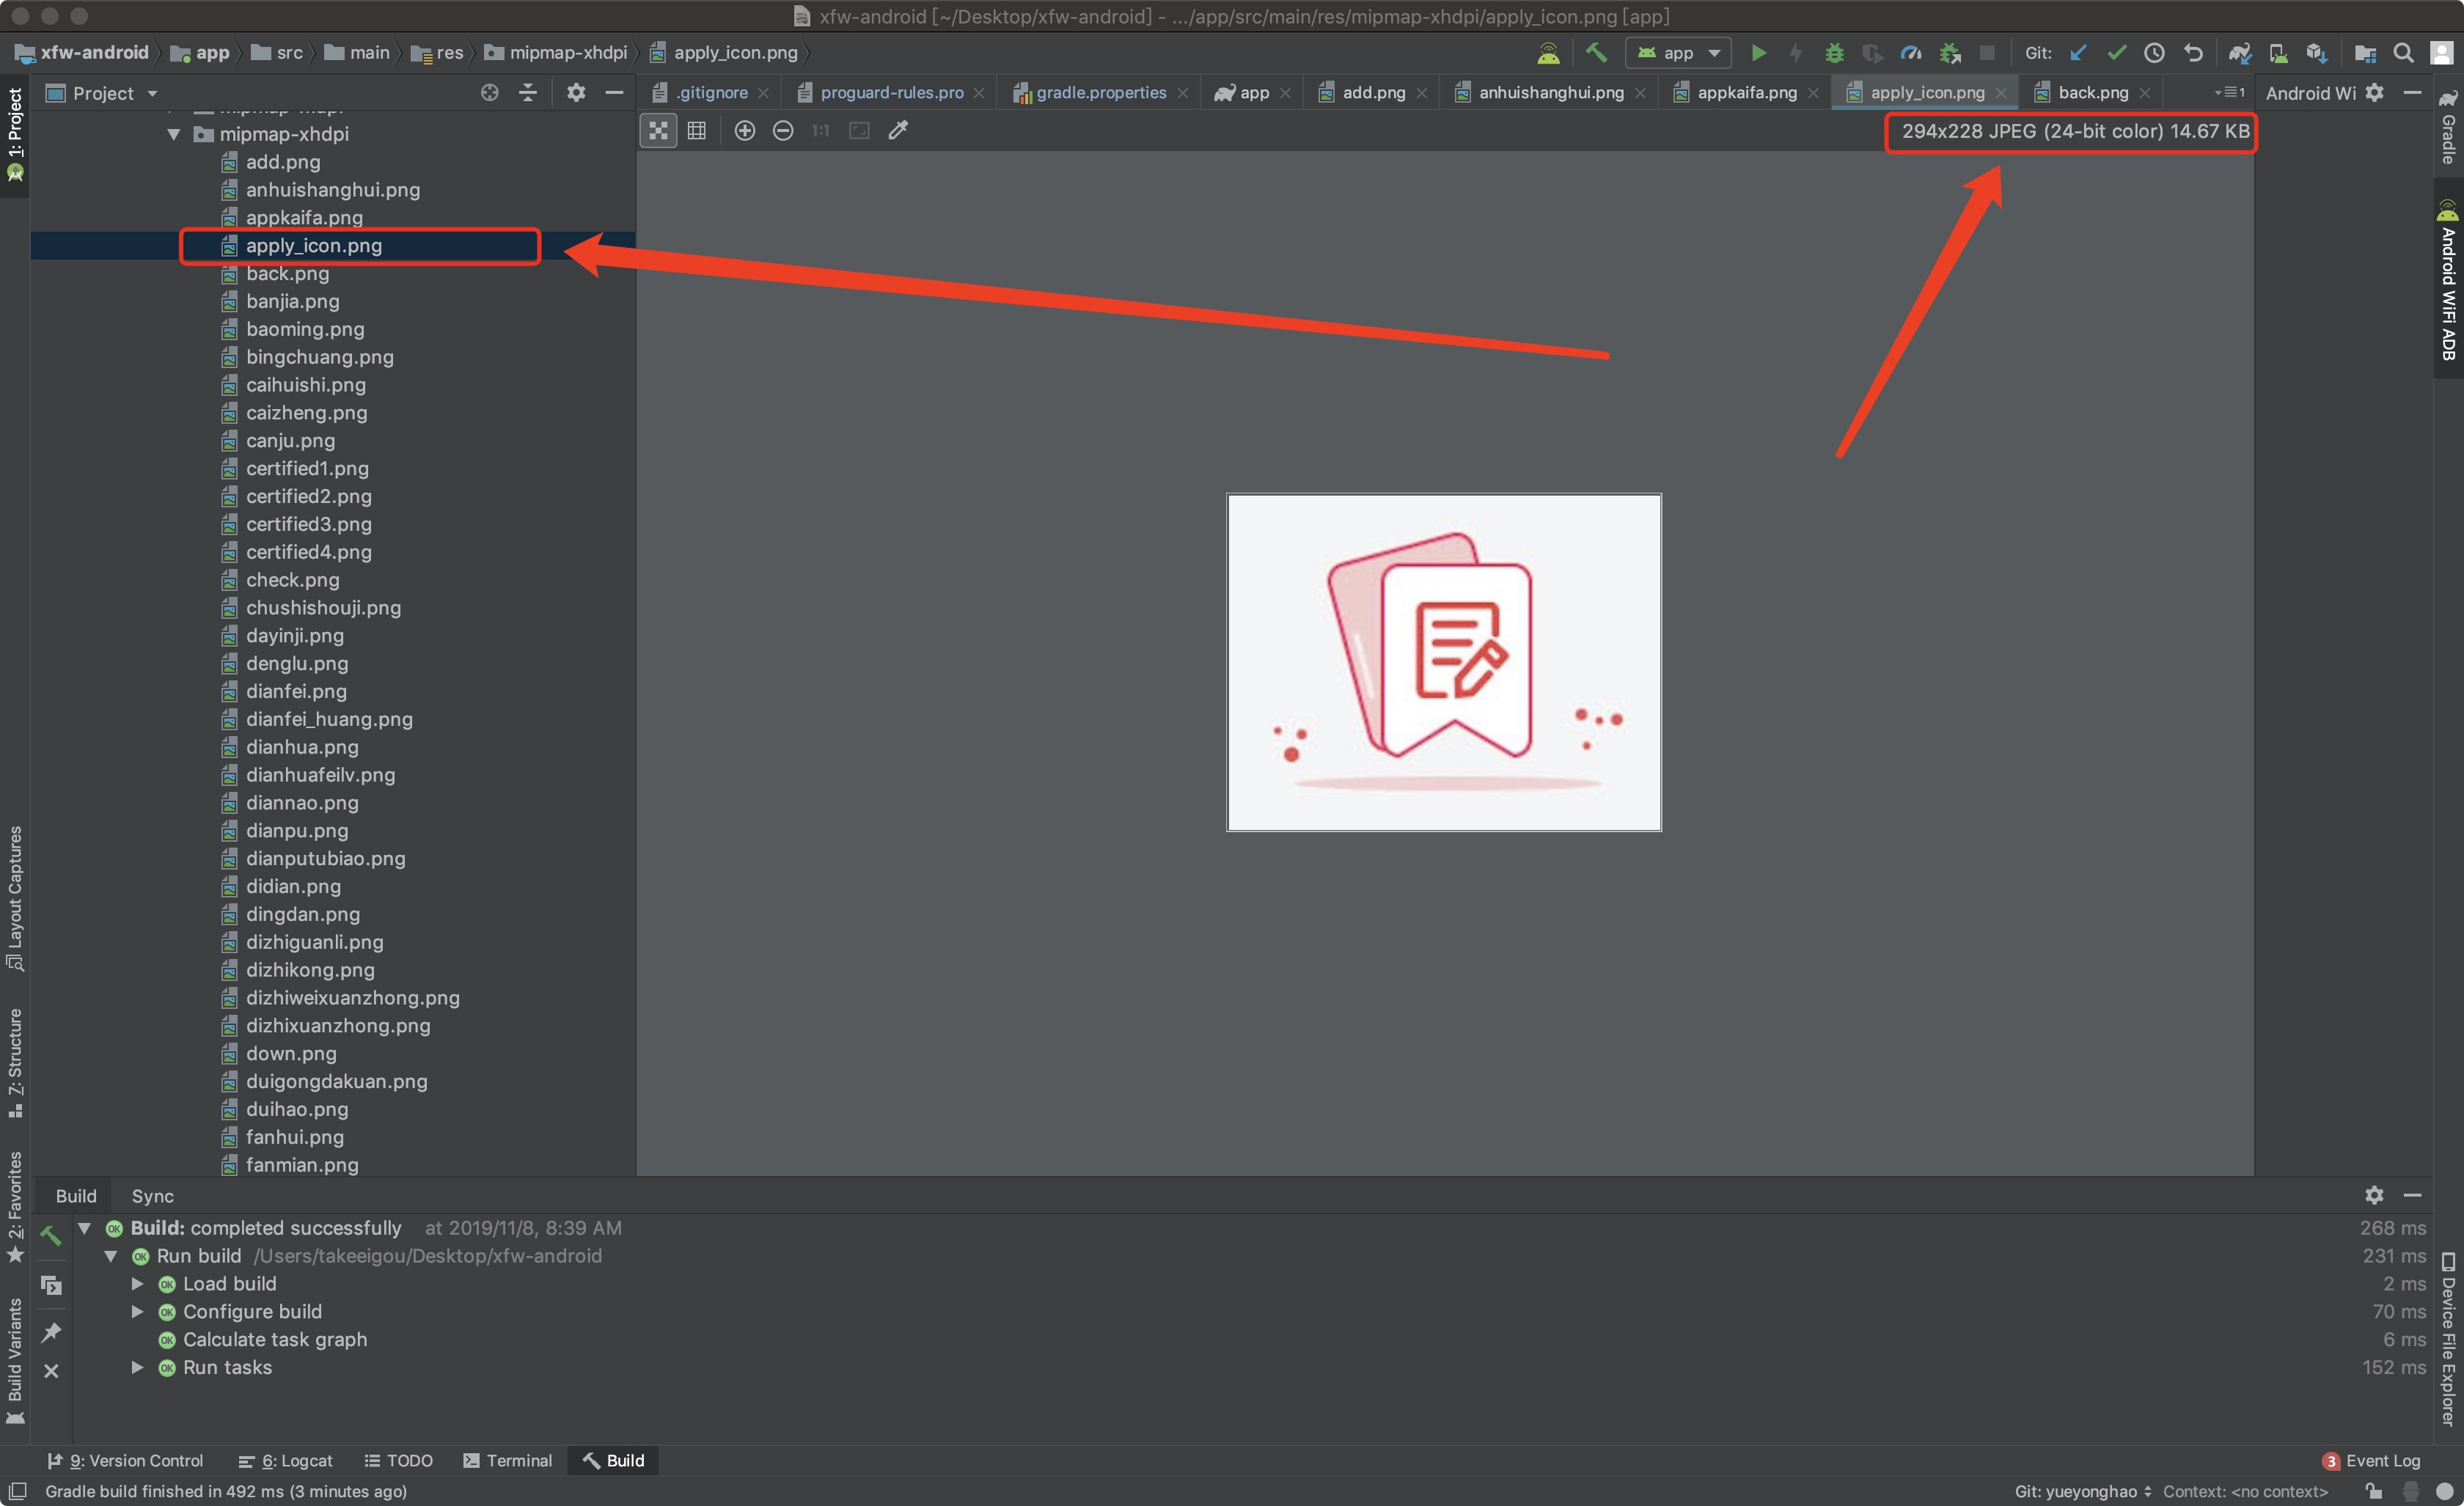The width and height of the screenshot is (2464, 1506).
Task: Open the Event Log
Action: pyautogui.click(x=2371, y=1461)
